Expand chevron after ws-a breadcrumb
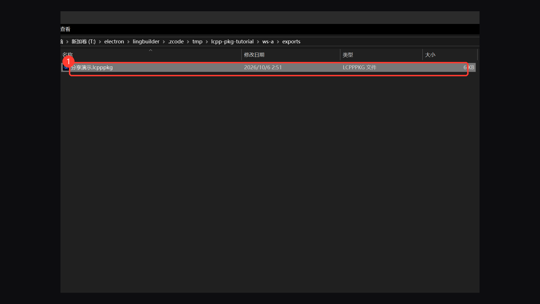Viewport: 540px width, 304px height. point(278,42)
